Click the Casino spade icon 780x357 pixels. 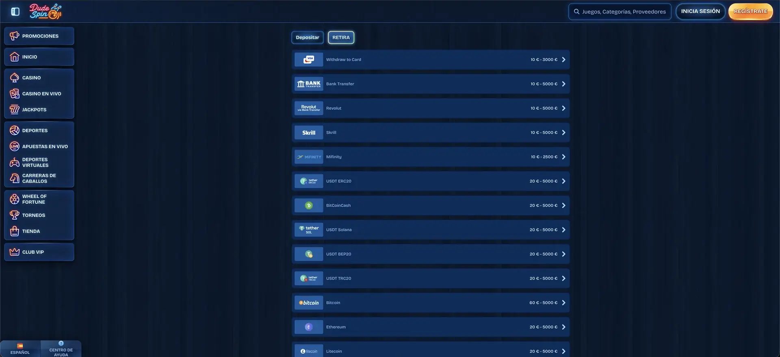click(15, 77)
